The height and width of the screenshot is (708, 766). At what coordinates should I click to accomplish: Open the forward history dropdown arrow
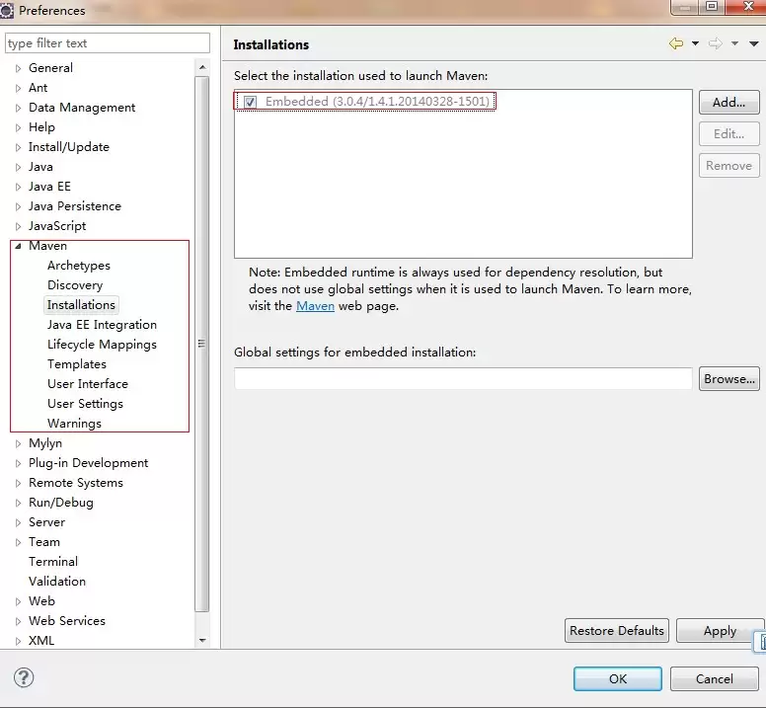(734, 43)
